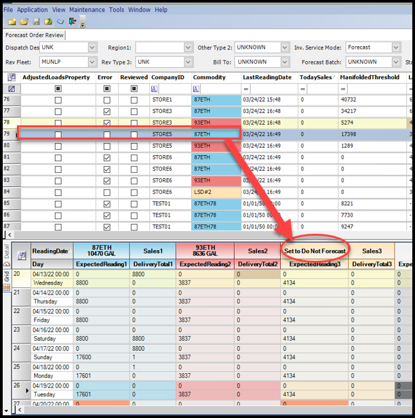Select the red 93ETH commodity cell in row 78
Screen dimensions: 415x418
214,123
